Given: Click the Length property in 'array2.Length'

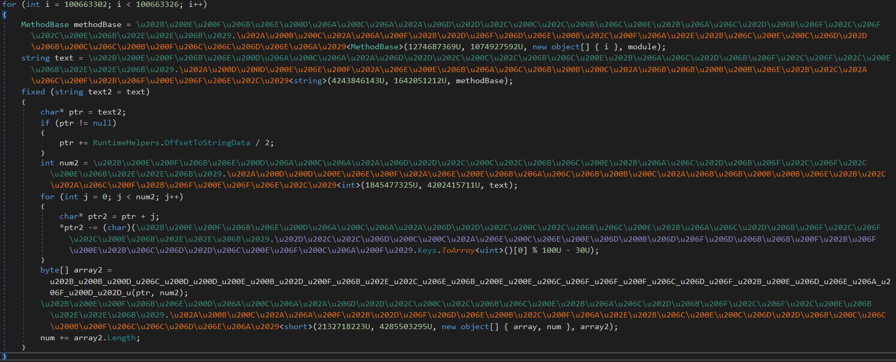Looking at the screenshot, I should pos(122,338).
